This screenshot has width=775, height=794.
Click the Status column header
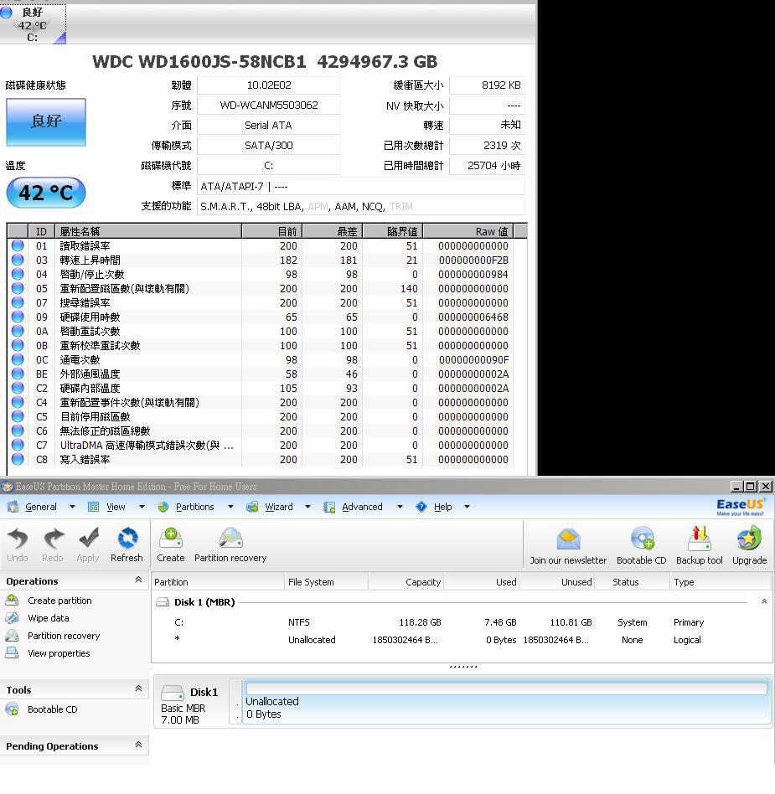coord(633,582)
